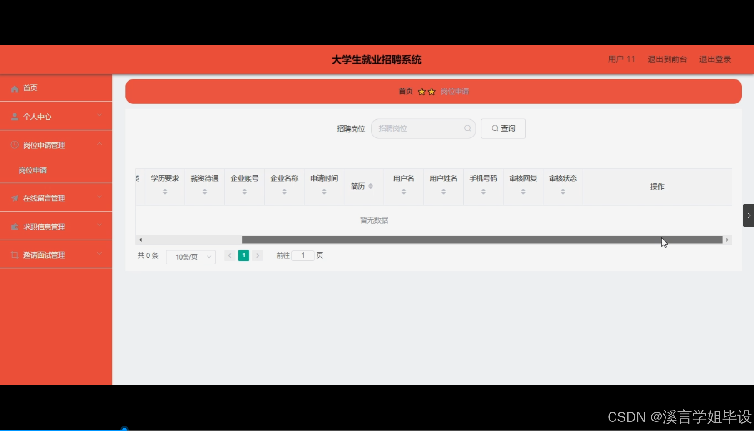Click the sort arrows under 审核状态 column
This screenshot has width=754, height=431.
(x=563, y=192)
